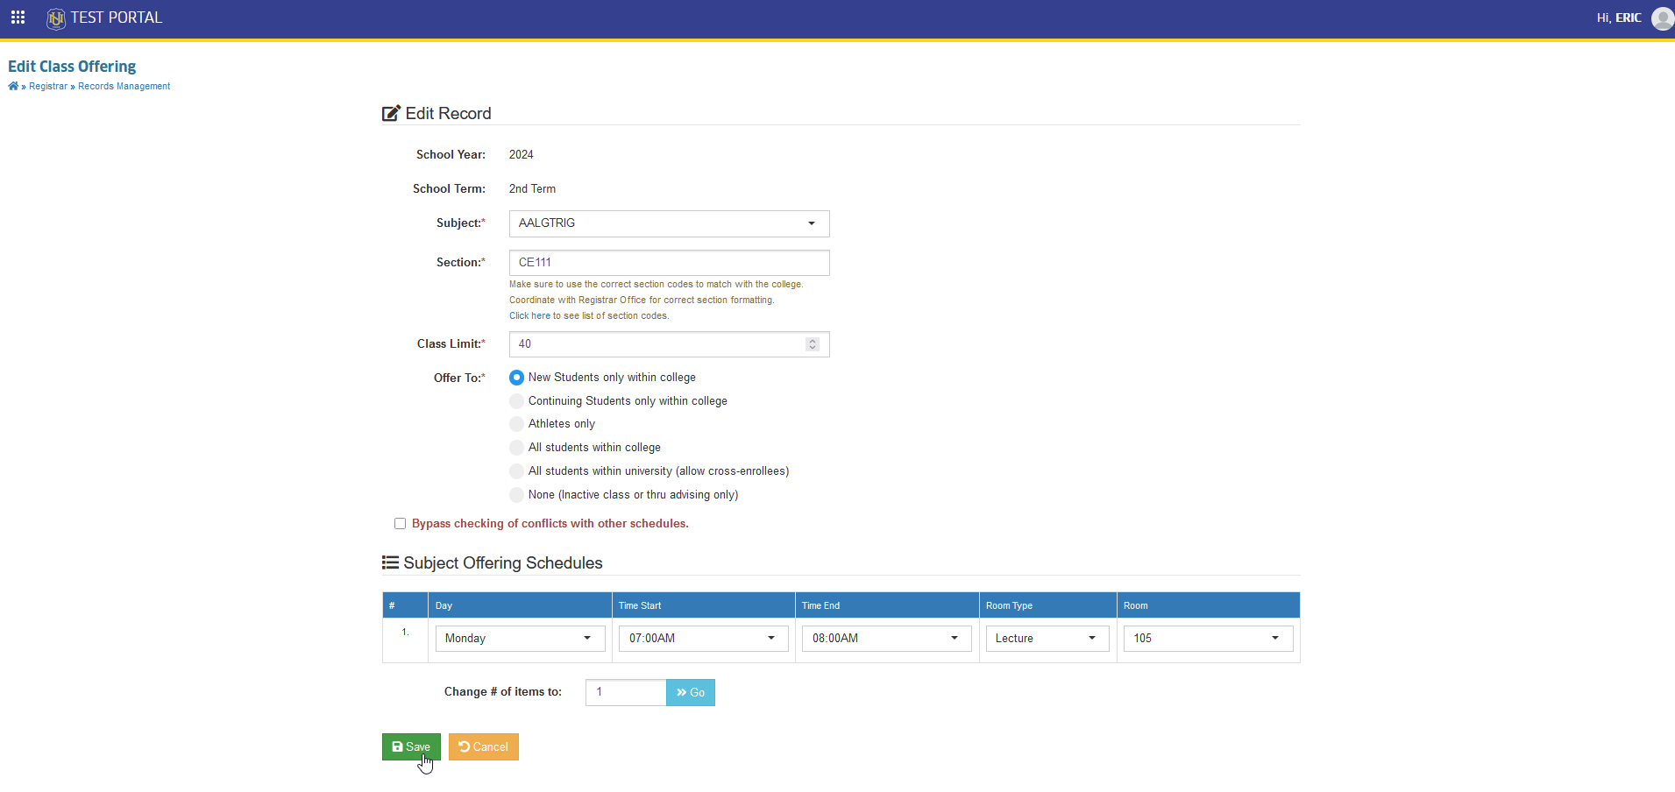Select All students within college radio

[x=517, y=448]
